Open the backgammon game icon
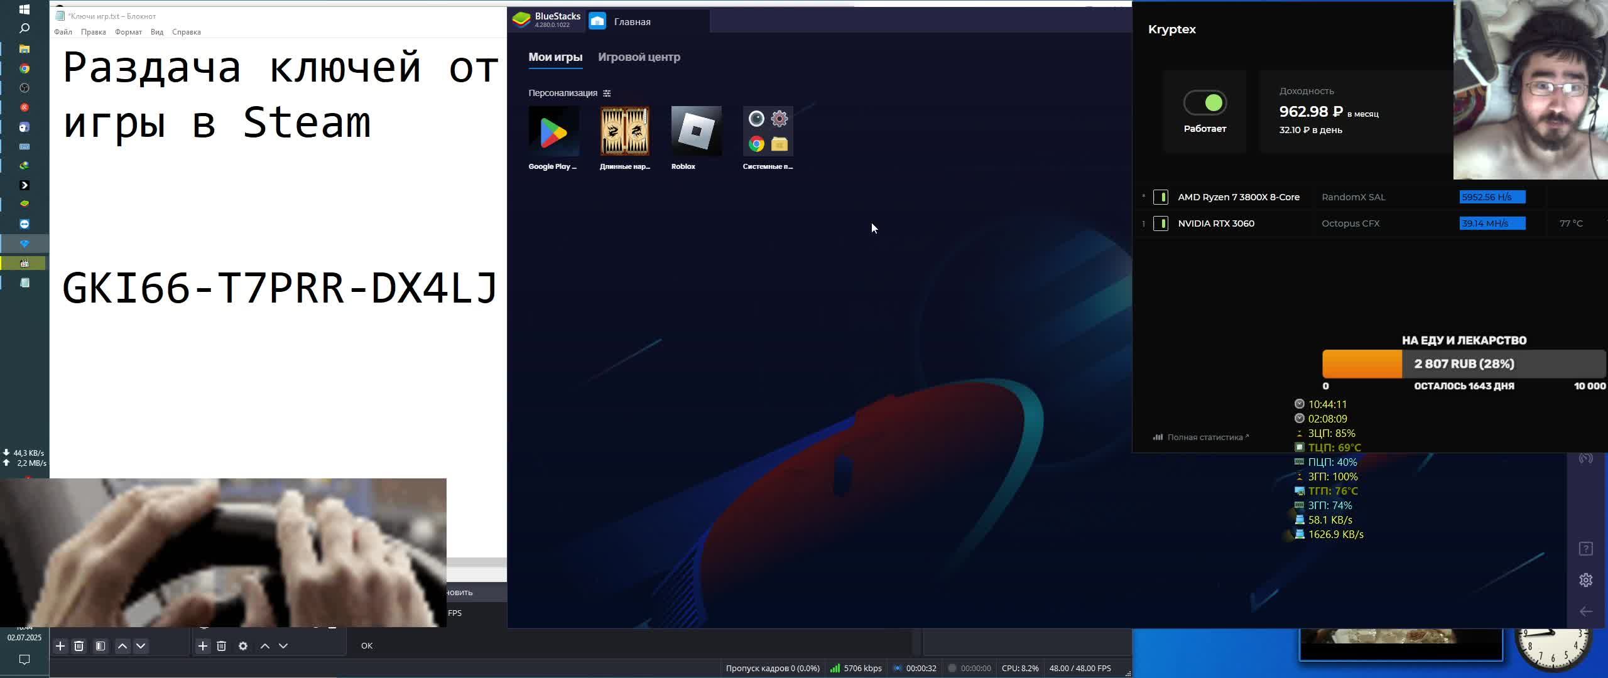The height and width of the screenshot is (678, 1608). click(x=624, y=131)
